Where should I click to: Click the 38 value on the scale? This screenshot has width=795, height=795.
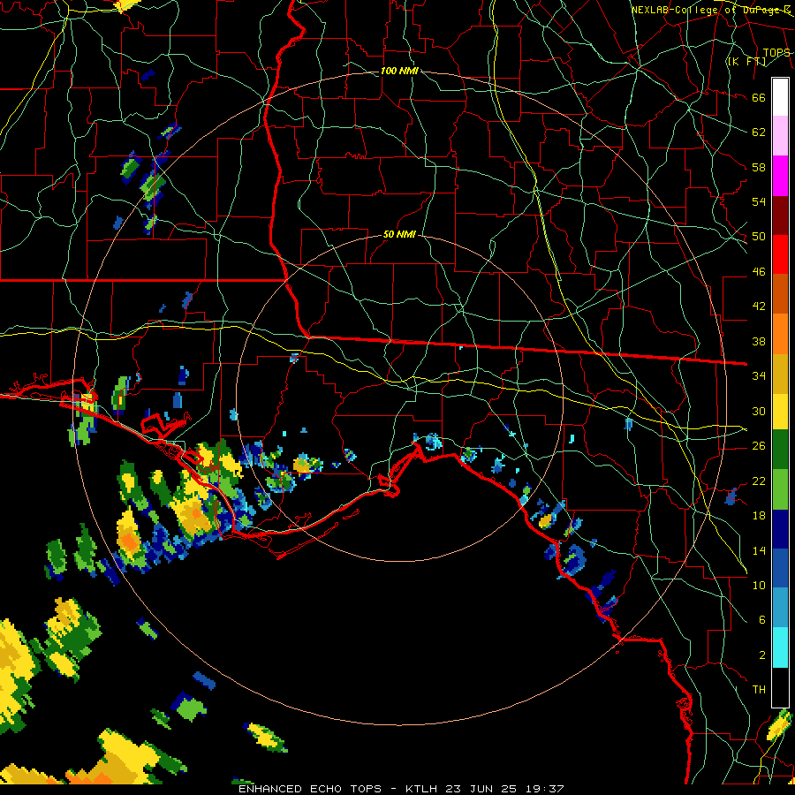[759, 341]
